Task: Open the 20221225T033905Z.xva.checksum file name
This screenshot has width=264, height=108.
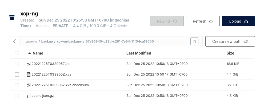Action: (x=60, y=85)
